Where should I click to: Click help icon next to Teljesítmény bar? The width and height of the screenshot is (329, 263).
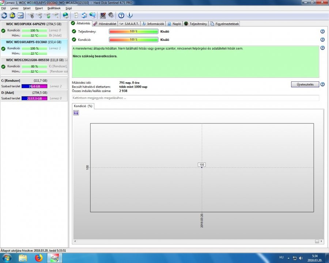pos(322,31)
